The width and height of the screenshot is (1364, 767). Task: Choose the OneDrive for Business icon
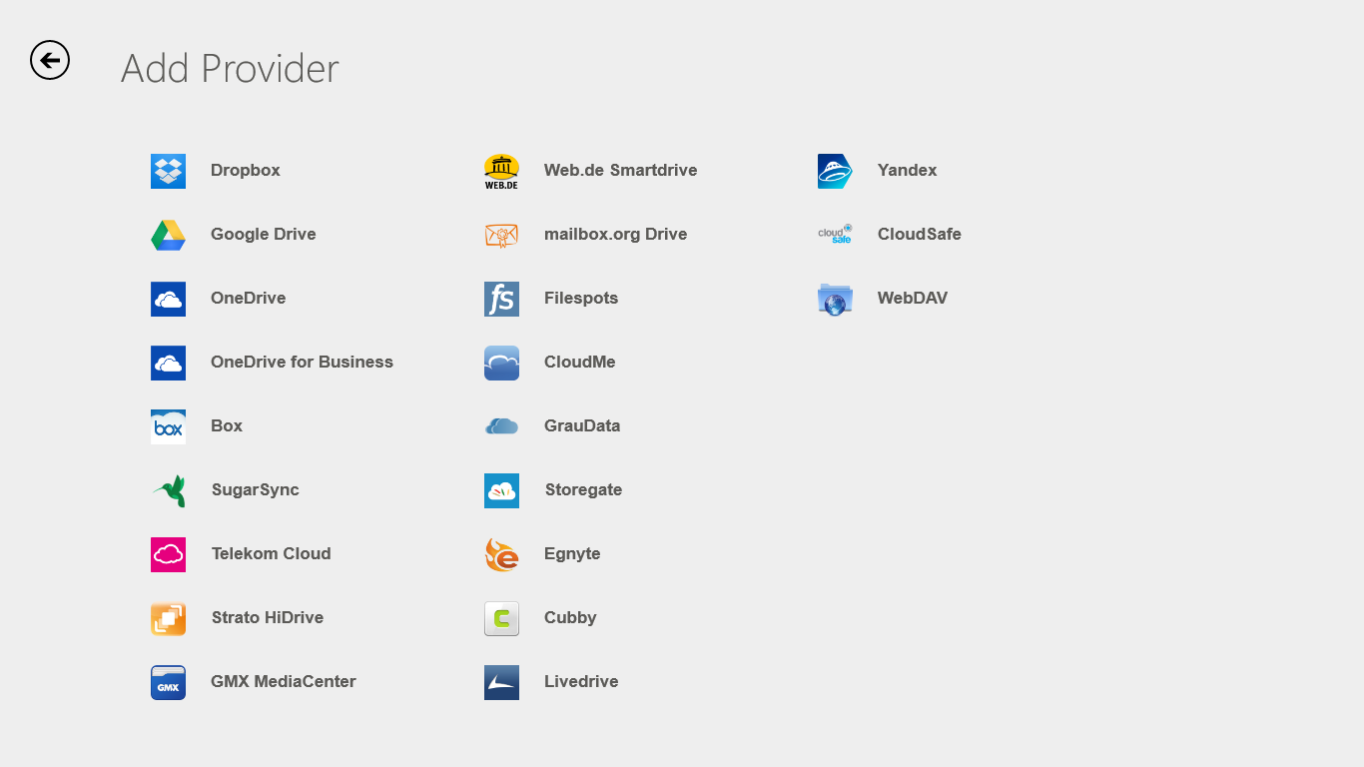click(168, 363)
